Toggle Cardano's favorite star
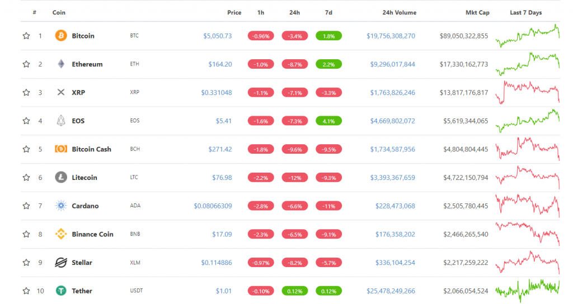 26,206
